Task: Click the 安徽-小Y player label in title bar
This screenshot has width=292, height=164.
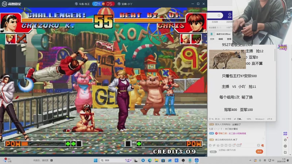Action: pyautogui.click(x=125, y=4)
